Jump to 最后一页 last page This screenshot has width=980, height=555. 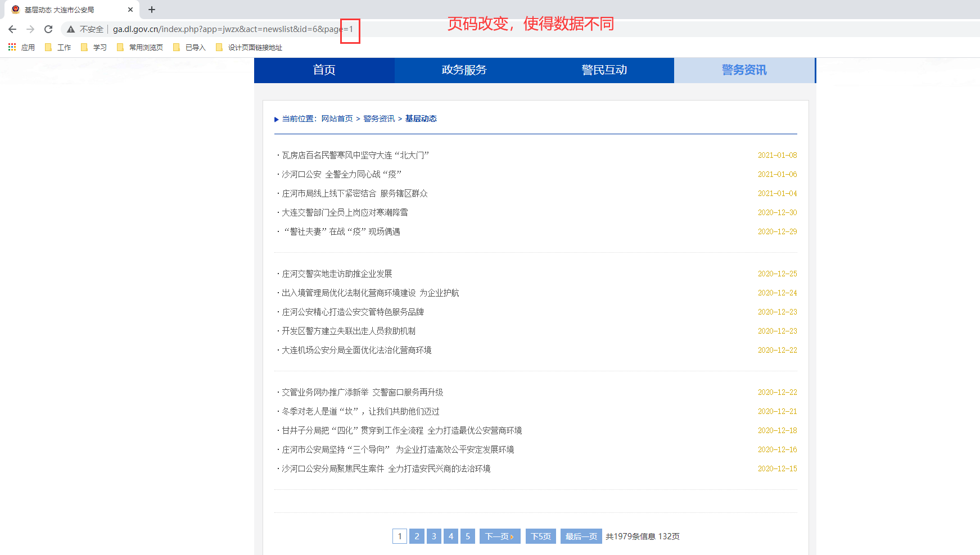pyautogui.click(x=581, y=536)
